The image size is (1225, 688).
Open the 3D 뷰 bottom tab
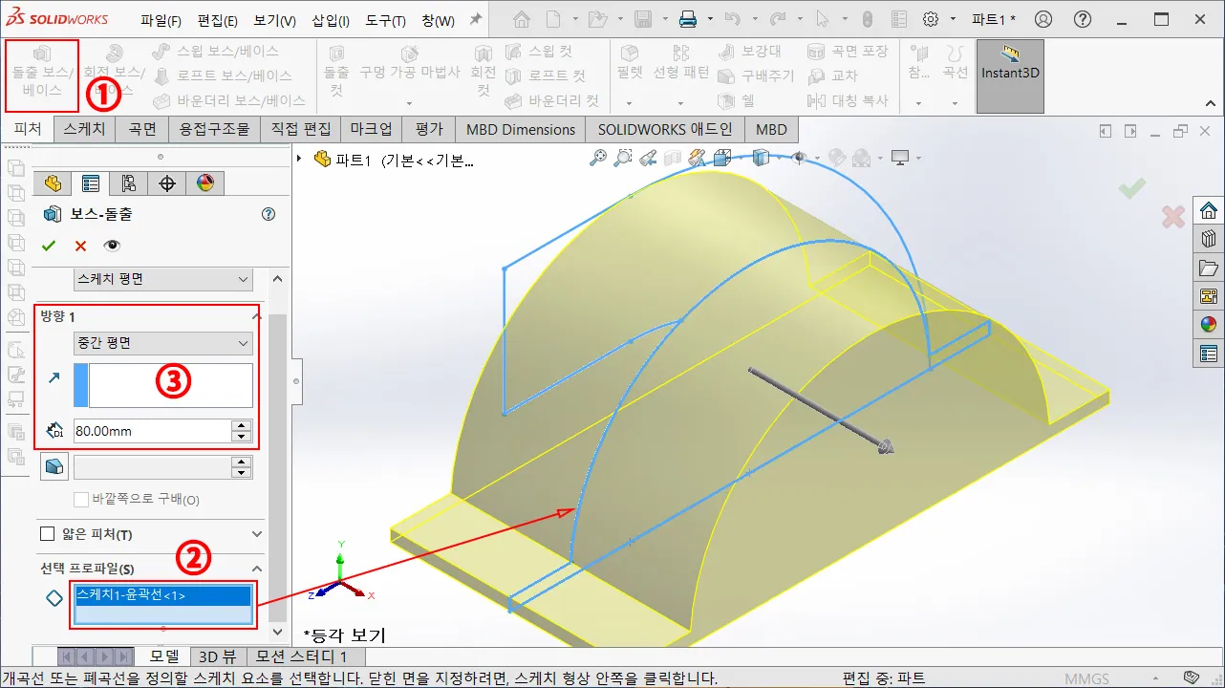[217, 656]
